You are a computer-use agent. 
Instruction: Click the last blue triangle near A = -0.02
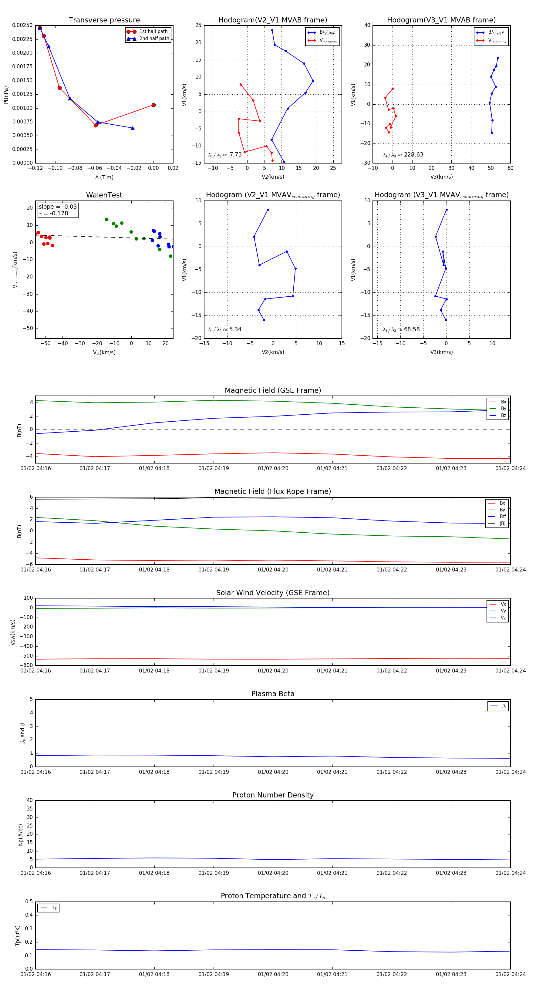point(133,128)
